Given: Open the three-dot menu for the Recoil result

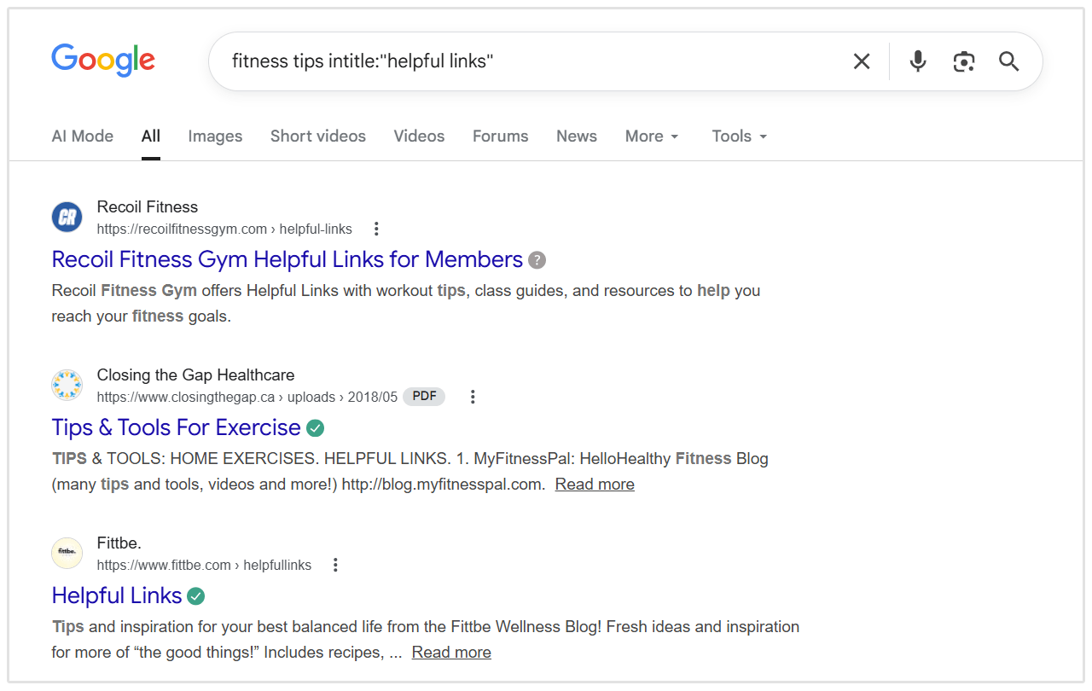Looking at the screenshot, I should click(x=376, y=228).
